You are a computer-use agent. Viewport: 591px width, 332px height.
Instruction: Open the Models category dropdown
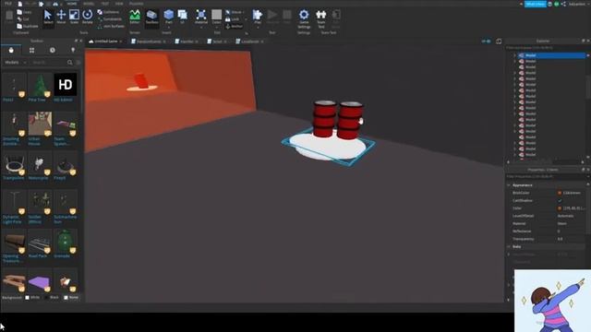click(x=15, y=63)
